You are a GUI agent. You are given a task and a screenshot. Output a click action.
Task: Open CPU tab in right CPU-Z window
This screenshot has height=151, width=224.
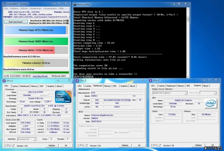(153, 86)
